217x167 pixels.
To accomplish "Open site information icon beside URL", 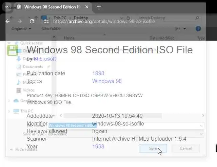I will click(x=46, y=21).
